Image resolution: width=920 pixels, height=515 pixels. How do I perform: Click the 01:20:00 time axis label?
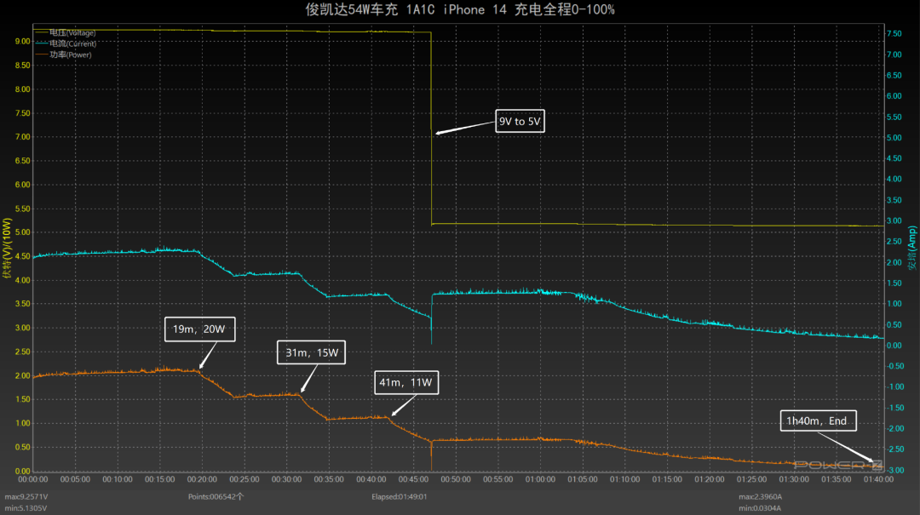click(710, 479)
